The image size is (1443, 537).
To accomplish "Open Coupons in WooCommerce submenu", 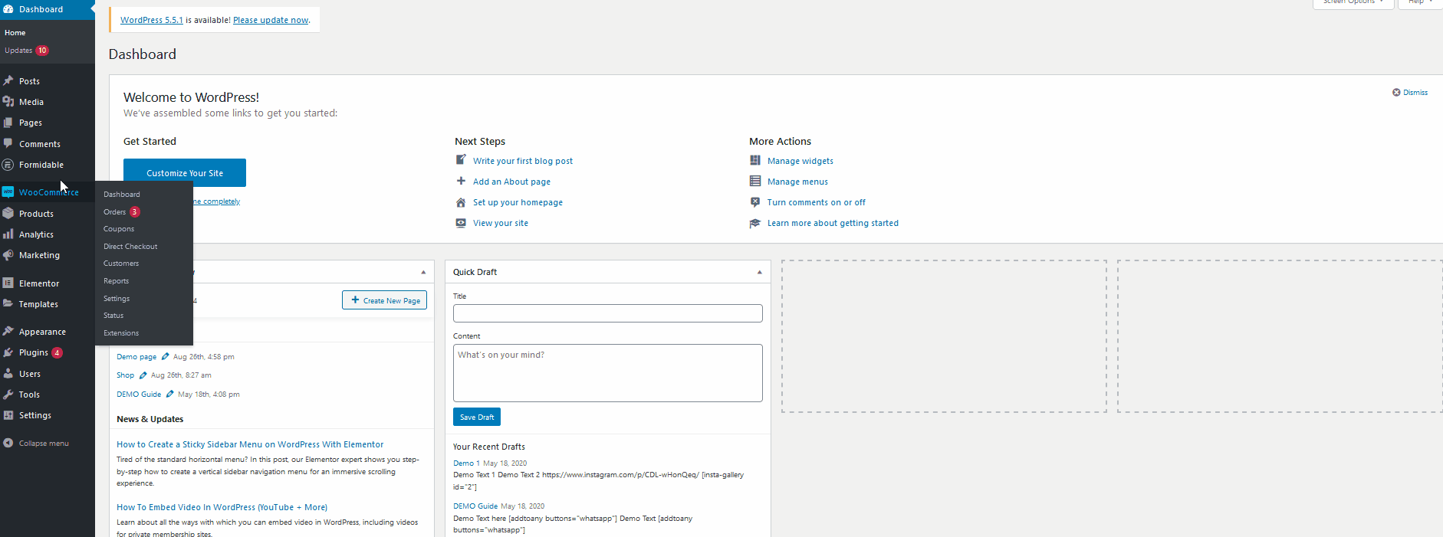I will (119, 229).
